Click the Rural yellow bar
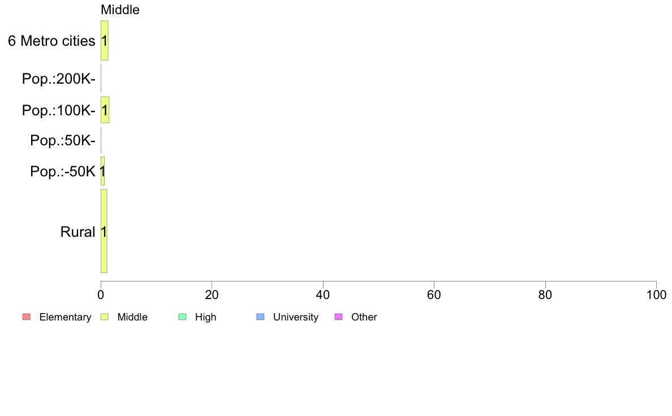Viewport: 672px width, 416px height. coord(104,231)
